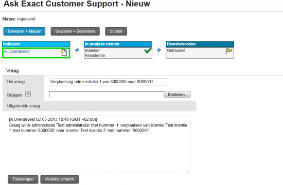Click the Bewaren + Bewerken button
This screenshot has width=283, height=185.
(x=75, y=31)
